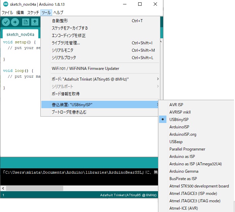Close the Arduino window
This screenshot has height=212, width=235.
[x=155, y=4]
